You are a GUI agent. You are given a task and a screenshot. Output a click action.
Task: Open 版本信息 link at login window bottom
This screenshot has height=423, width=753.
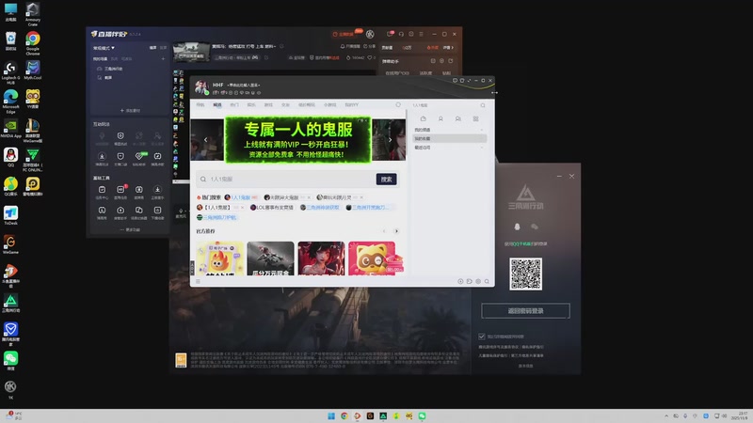(526, 366)
